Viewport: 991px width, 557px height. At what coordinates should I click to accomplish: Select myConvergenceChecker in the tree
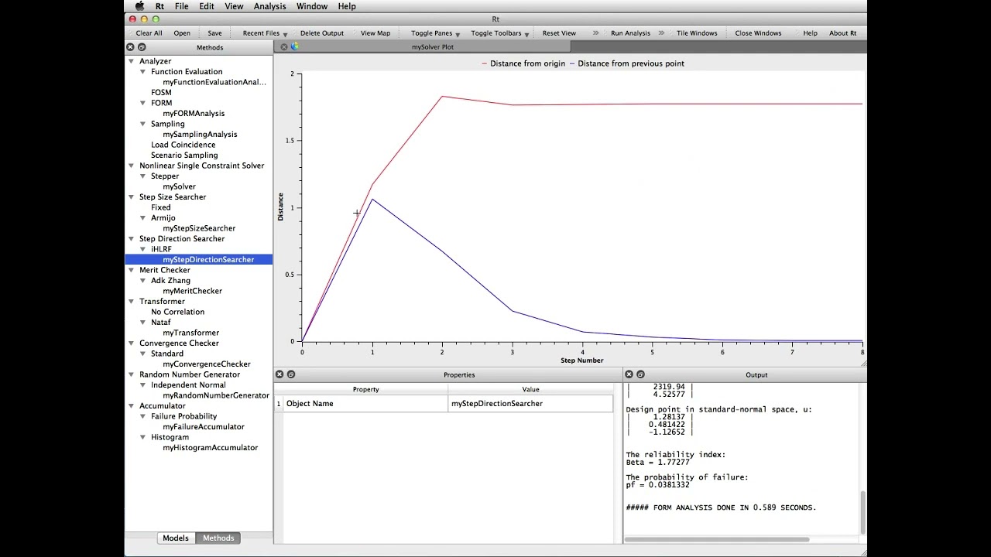coord(207,364)
